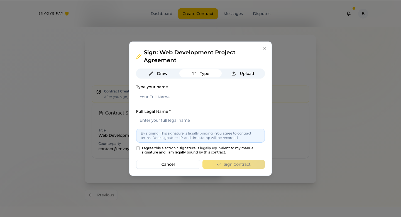Viewport: 401px width, 217px height.
Task: Enable the electronic signature agreement checkbox
Action: click(x=138, y=148)
